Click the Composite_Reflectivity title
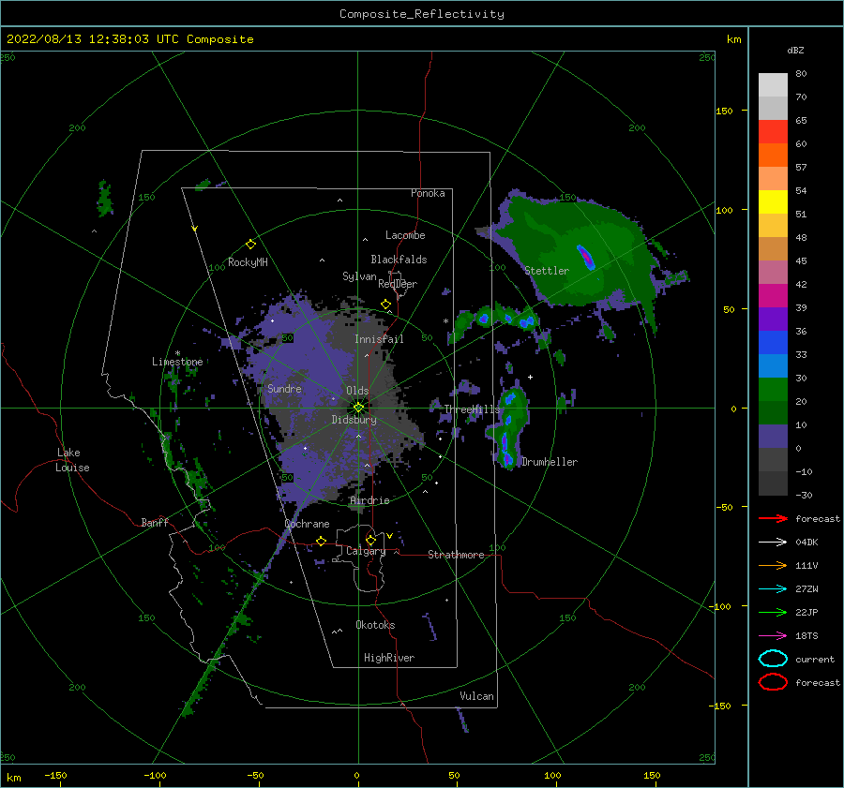The image size is (844, 788). pyautogui.click(x=422, y=14)
